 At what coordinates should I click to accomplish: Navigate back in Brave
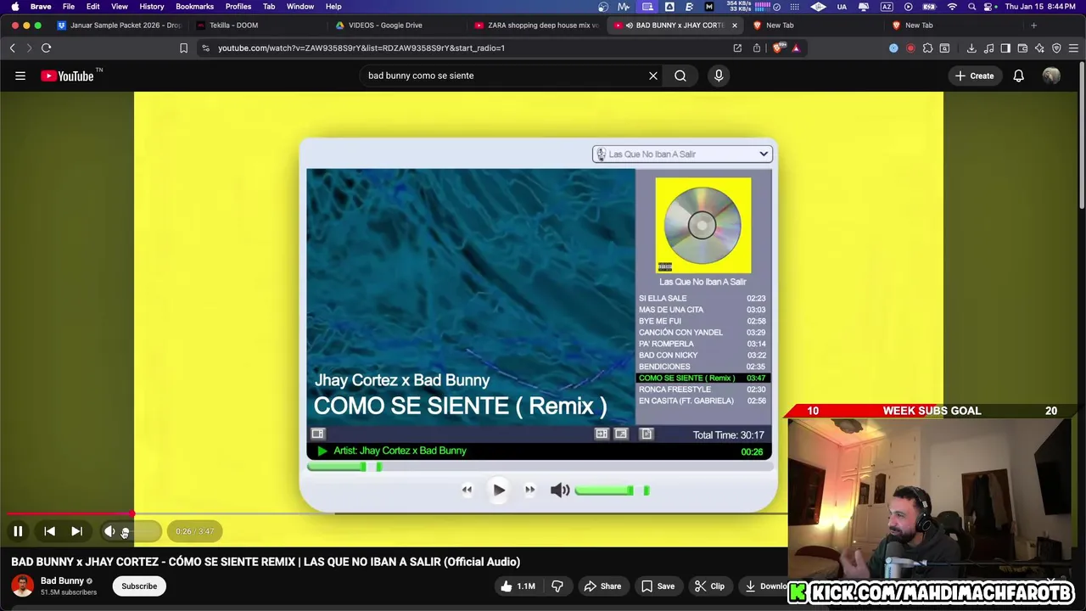coord(13,48)
